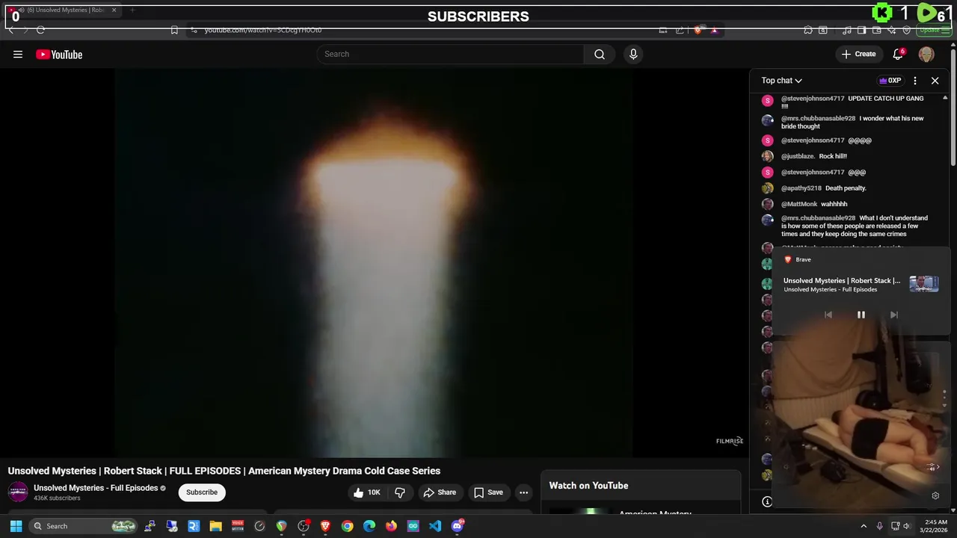Open media control music note icon

[x=846, y=30]
